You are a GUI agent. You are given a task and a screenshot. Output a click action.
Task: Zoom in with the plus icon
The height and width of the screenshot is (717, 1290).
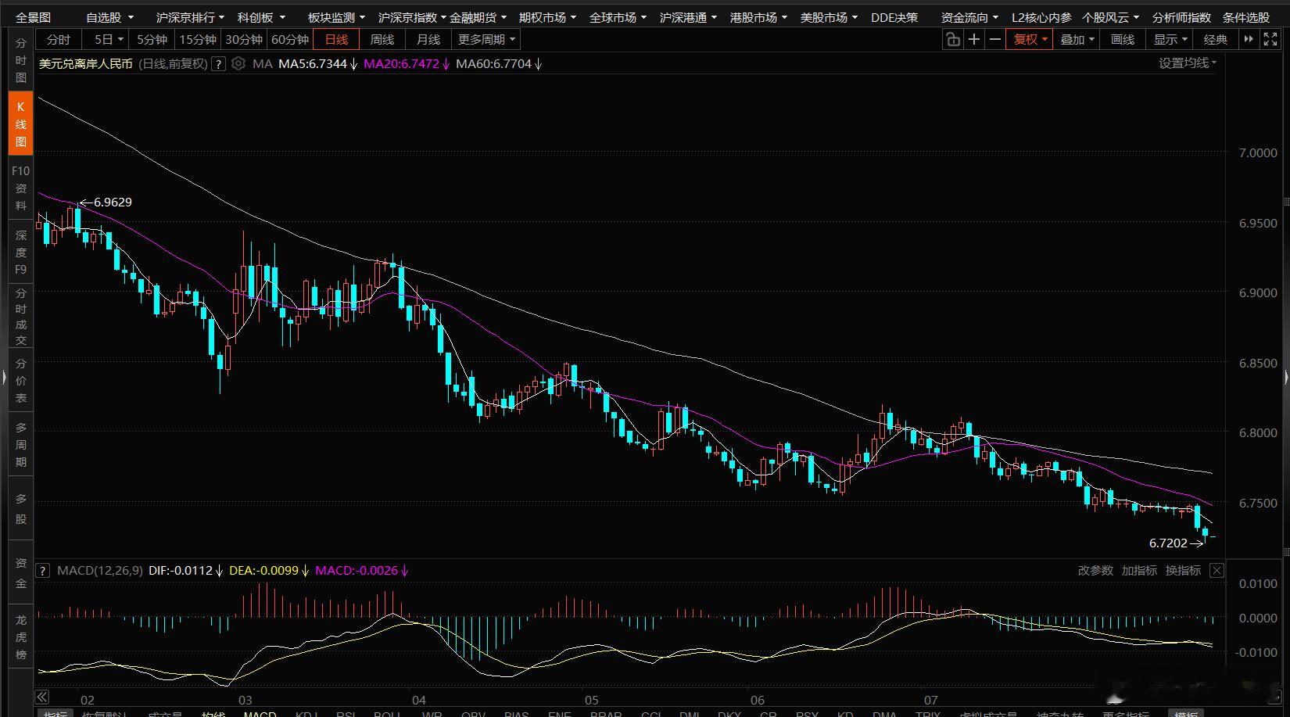973,39
